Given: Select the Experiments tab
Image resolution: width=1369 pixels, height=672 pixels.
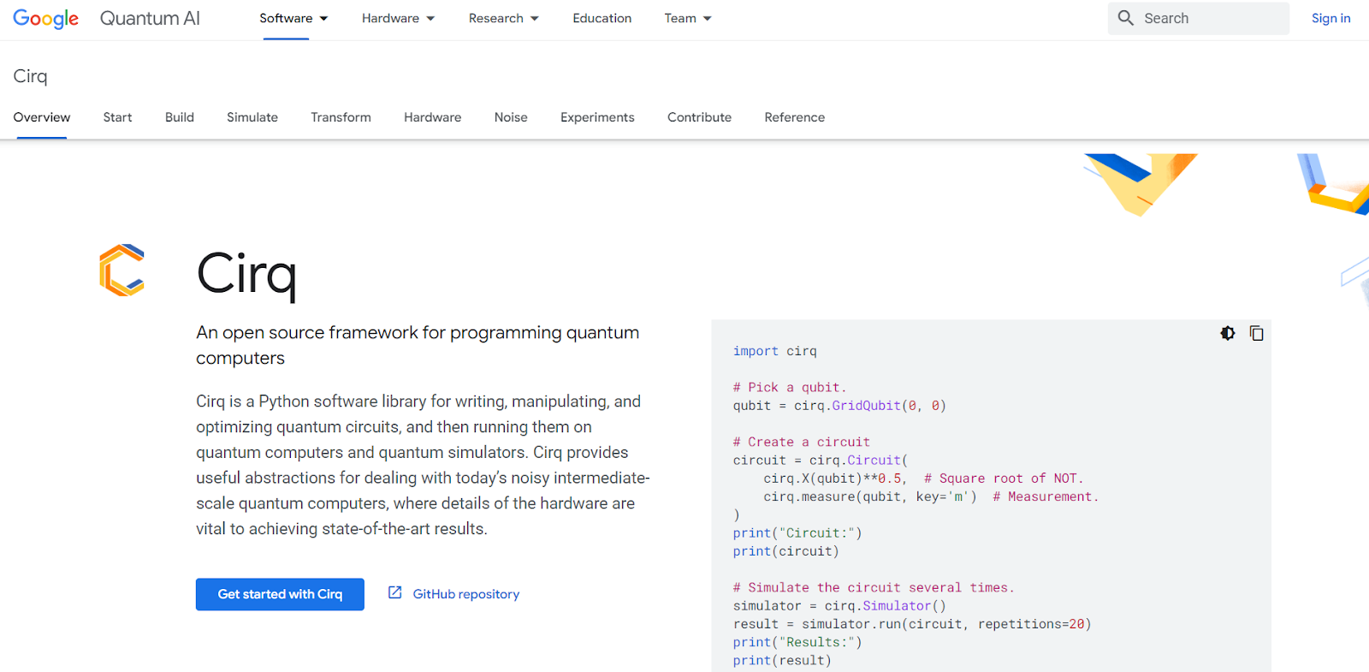Looking at the screenshot, I should click(597, 117).
